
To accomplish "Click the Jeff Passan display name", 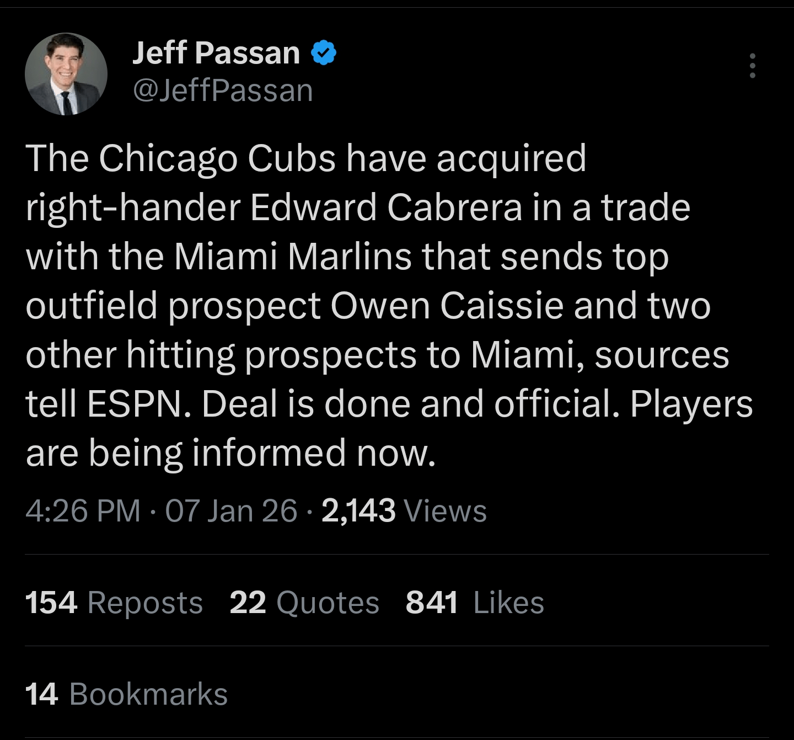I will 216,53.
